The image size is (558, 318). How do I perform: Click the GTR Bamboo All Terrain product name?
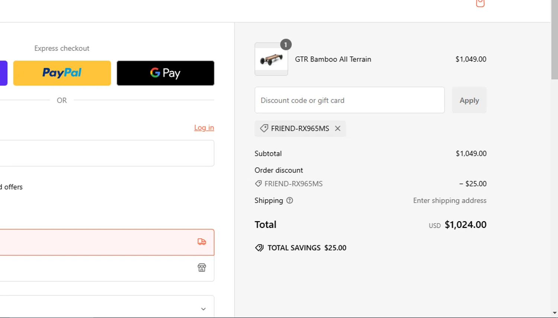333,59
